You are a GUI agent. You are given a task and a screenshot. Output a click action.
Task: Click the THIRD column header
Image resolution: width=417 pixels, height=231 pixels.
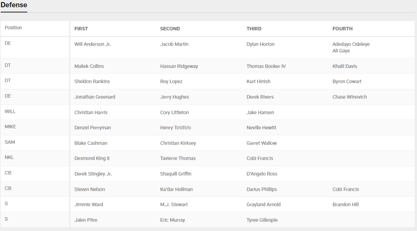pos(254,29)
